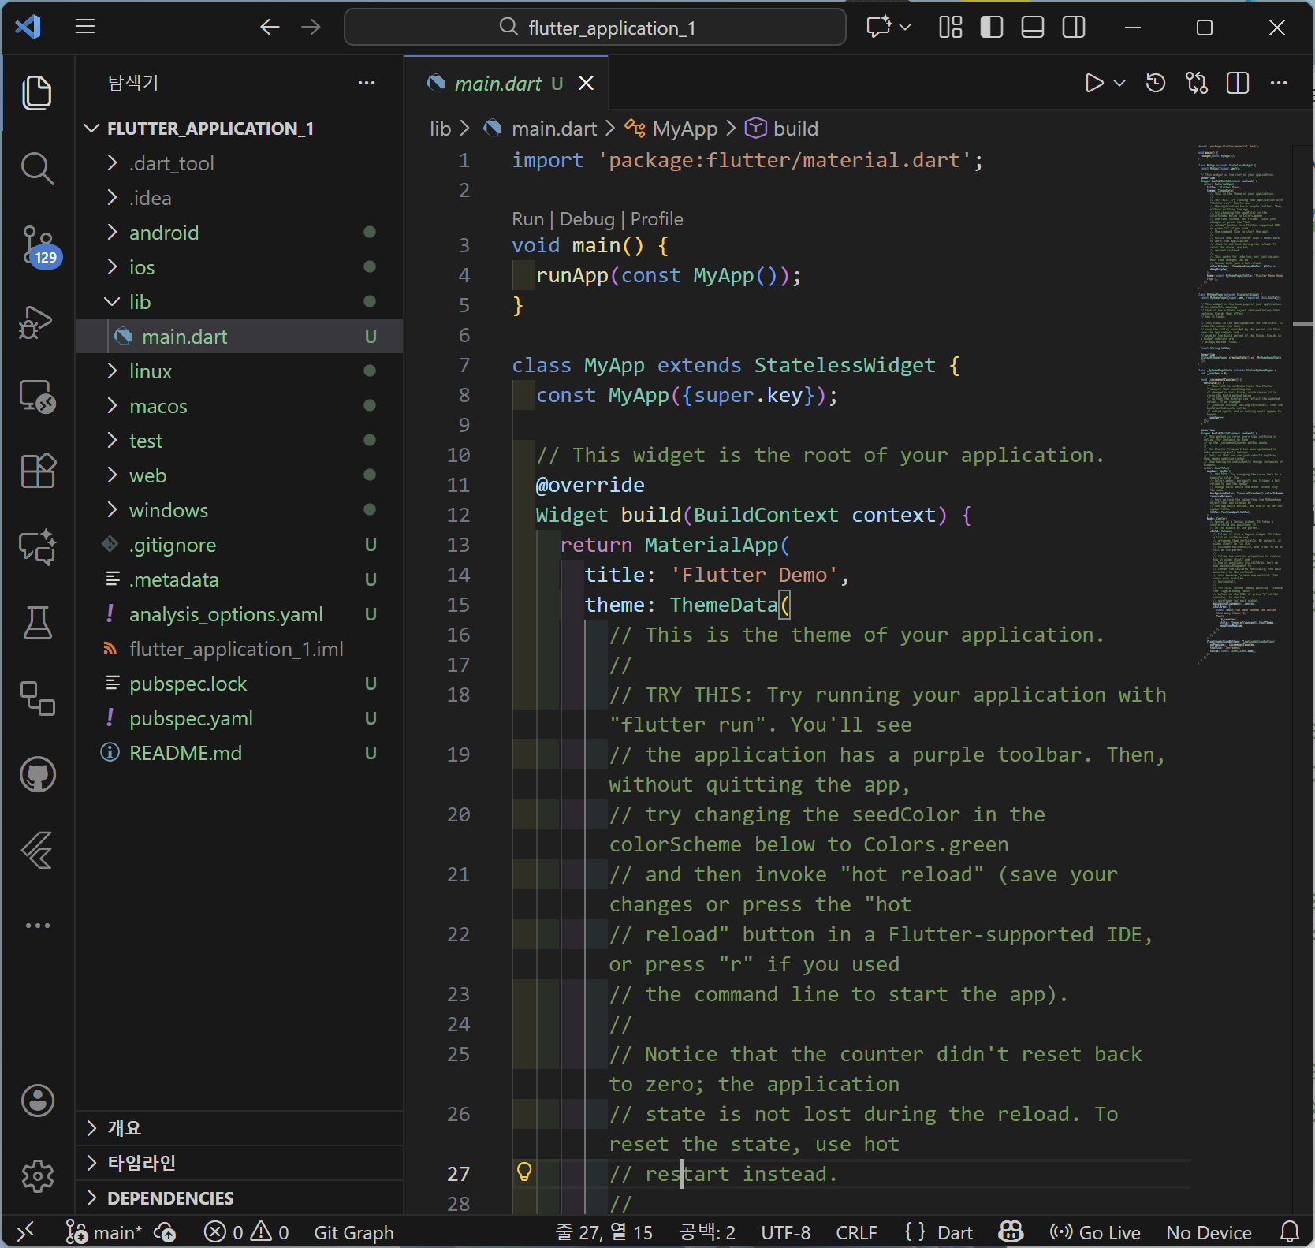Click the flutter_application_1 command center search box

click(595, 28)
